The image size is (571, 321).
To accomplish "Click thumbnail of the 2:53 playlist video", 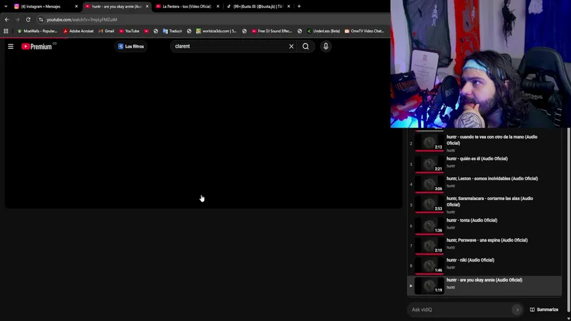I will point(429,204).
